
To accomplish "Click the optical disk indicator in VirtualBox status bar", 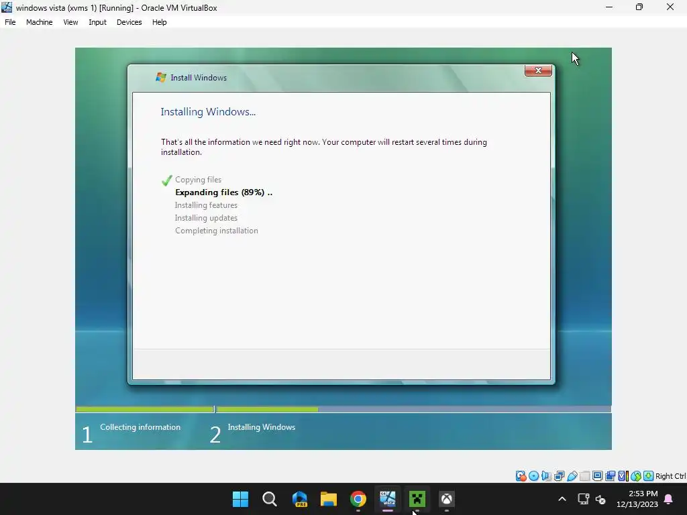I will point(533,476).
